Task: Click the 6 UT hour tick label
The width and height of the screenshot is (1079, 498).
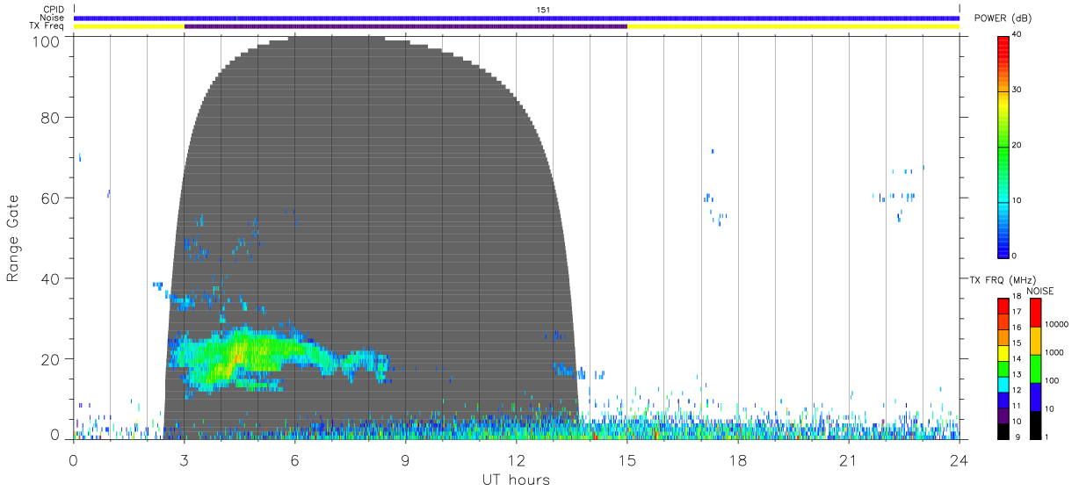Action: pos(295,460)
